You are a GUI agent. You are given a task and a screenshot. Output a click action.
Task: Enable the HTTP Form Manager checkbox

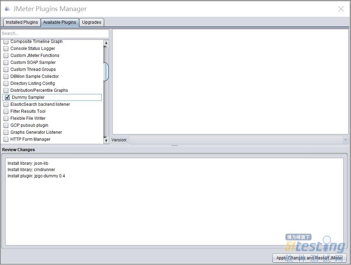click(6, 139)
